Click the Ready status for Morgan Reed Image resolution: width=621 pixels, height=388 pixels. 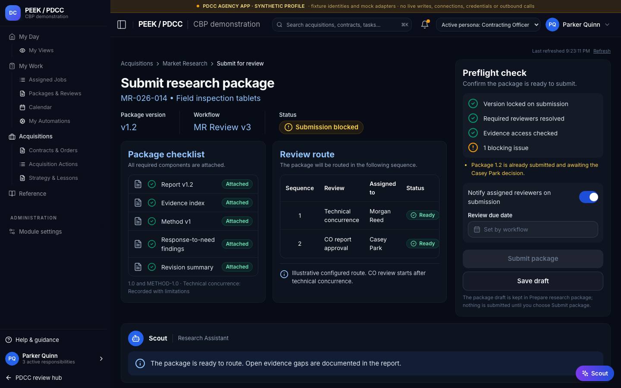point(423,215)
